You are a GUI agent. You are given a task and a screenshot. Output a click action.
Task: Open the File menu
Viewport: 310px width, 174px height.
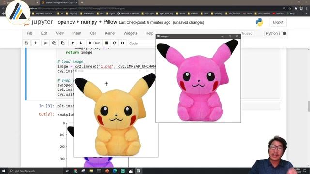[x=30, y=33]
